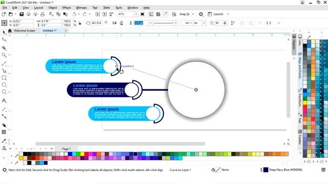Select the Eyedropper tool in the toolbox
328x184 pixels.
(4, 141)
